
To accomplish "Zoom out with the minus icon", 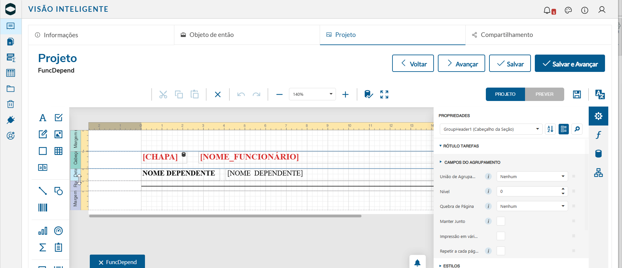I will pyautogui.click(x=279, y=94).
